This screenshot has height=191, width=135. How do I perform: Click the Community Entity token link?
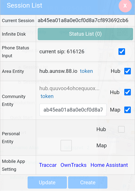[47, 96]
